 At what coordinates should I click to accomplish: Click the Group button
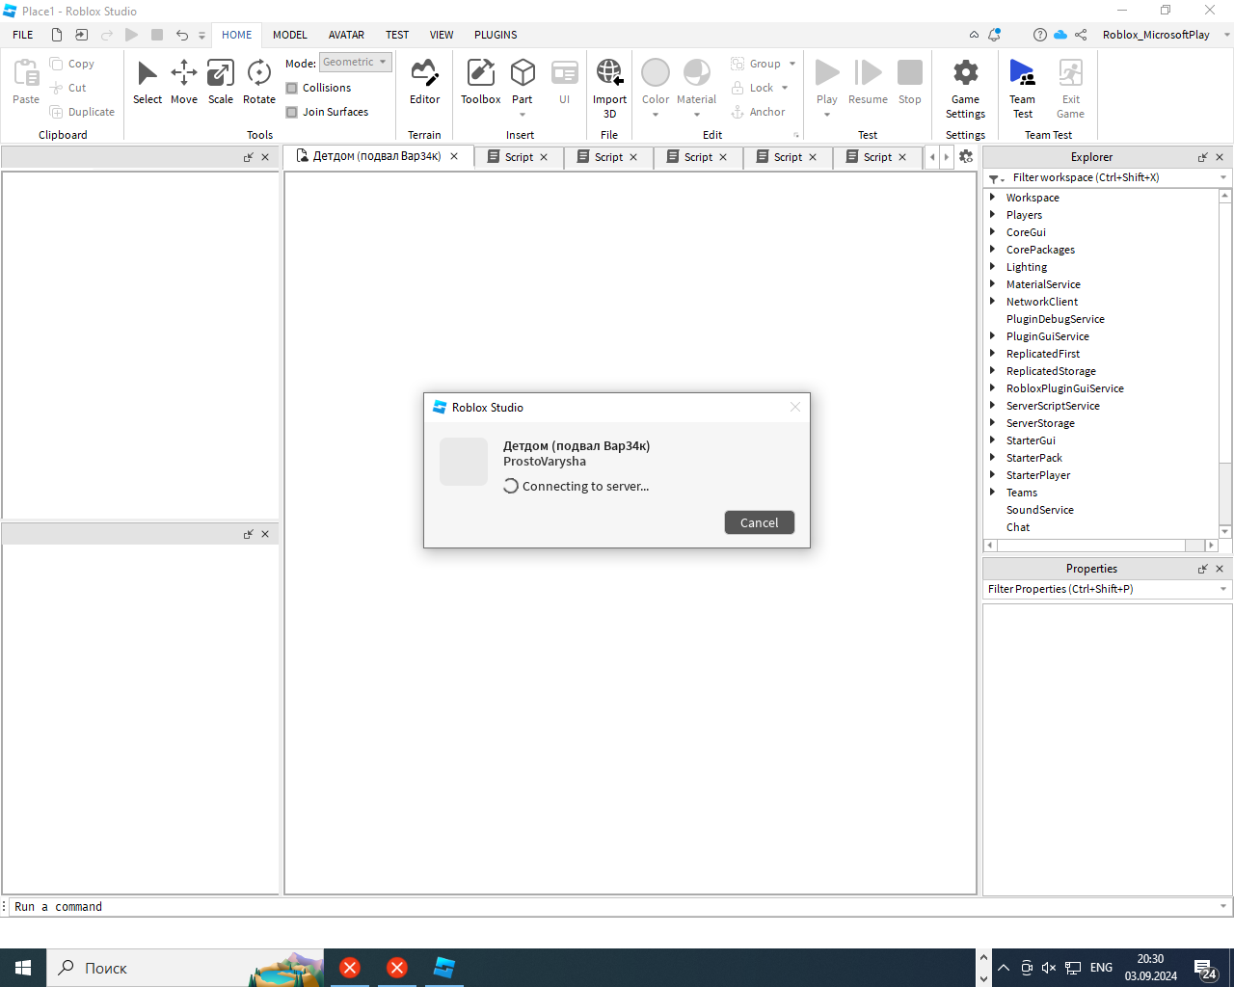click(757, 64)
